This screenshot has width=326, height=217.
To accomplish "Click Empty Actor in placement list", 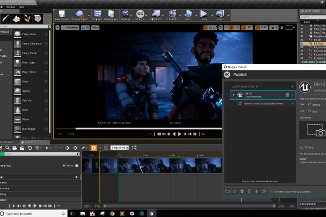I will 30,34.
